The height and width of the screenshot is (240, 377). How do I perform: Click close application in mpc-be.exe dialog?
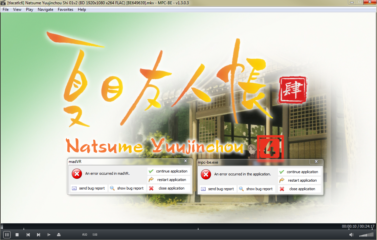[299, 189]
